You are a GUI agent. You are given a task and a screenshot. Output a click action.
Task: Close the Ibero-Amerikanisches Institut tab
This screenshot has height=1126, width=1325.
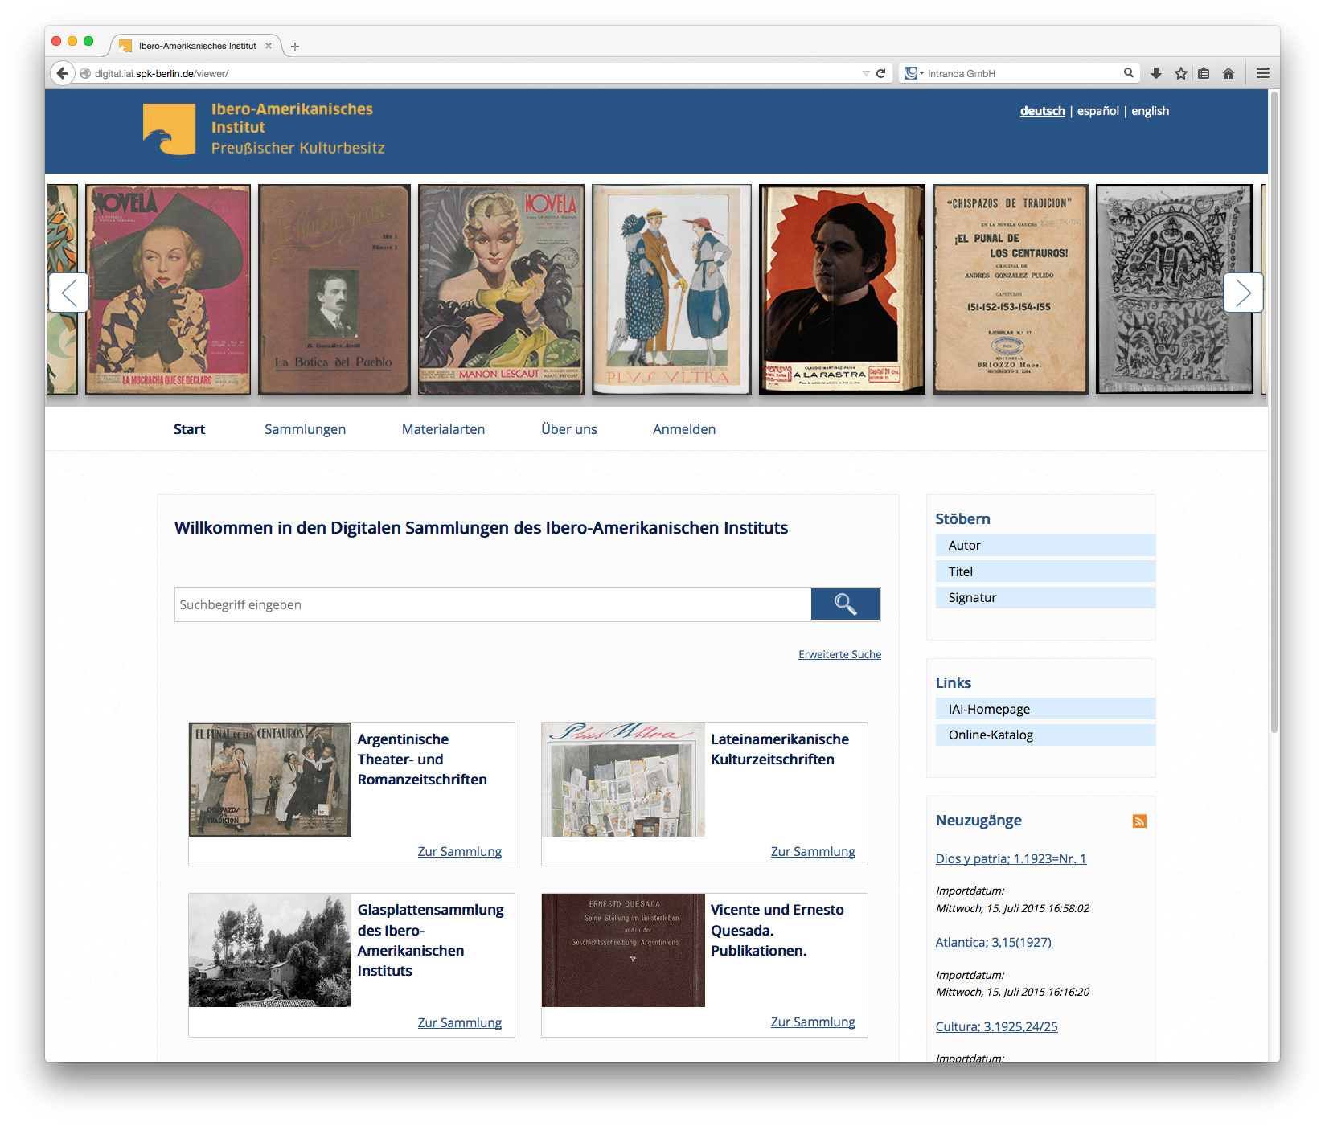pos(269,46)
